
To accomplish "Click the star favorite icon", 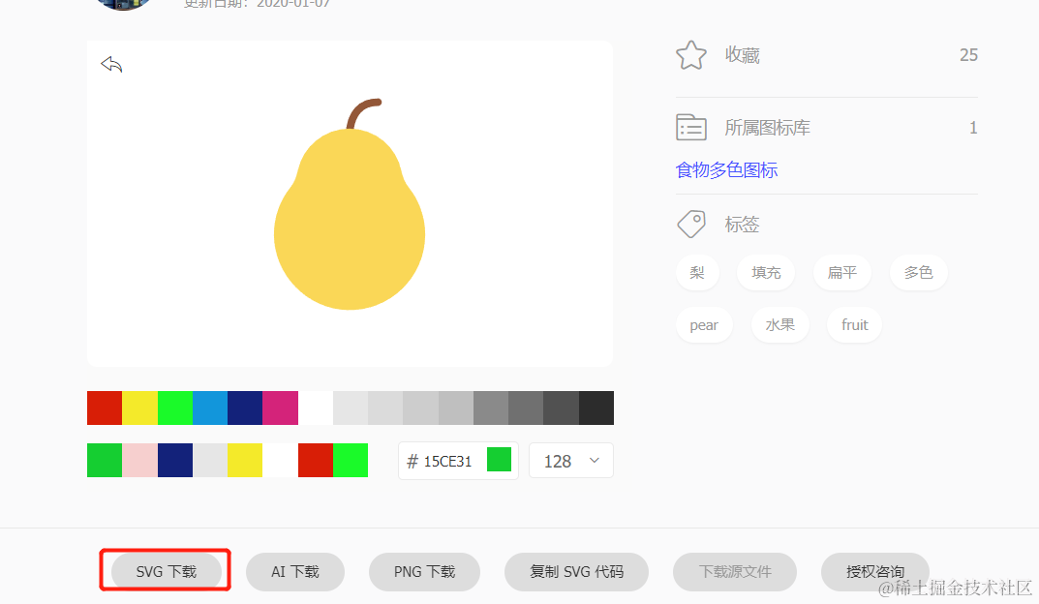I will (691, 55).
